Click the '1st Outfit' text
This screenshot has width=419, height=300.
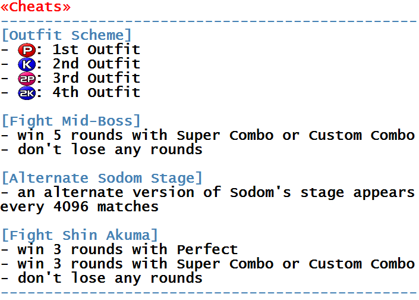coord(96,50)
